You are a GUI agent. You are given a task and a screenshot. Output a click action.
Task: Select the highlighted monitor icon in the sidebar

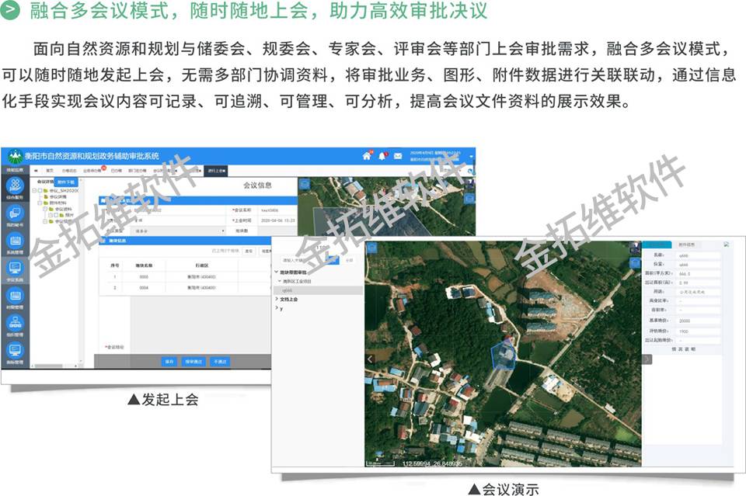(15, 268)
